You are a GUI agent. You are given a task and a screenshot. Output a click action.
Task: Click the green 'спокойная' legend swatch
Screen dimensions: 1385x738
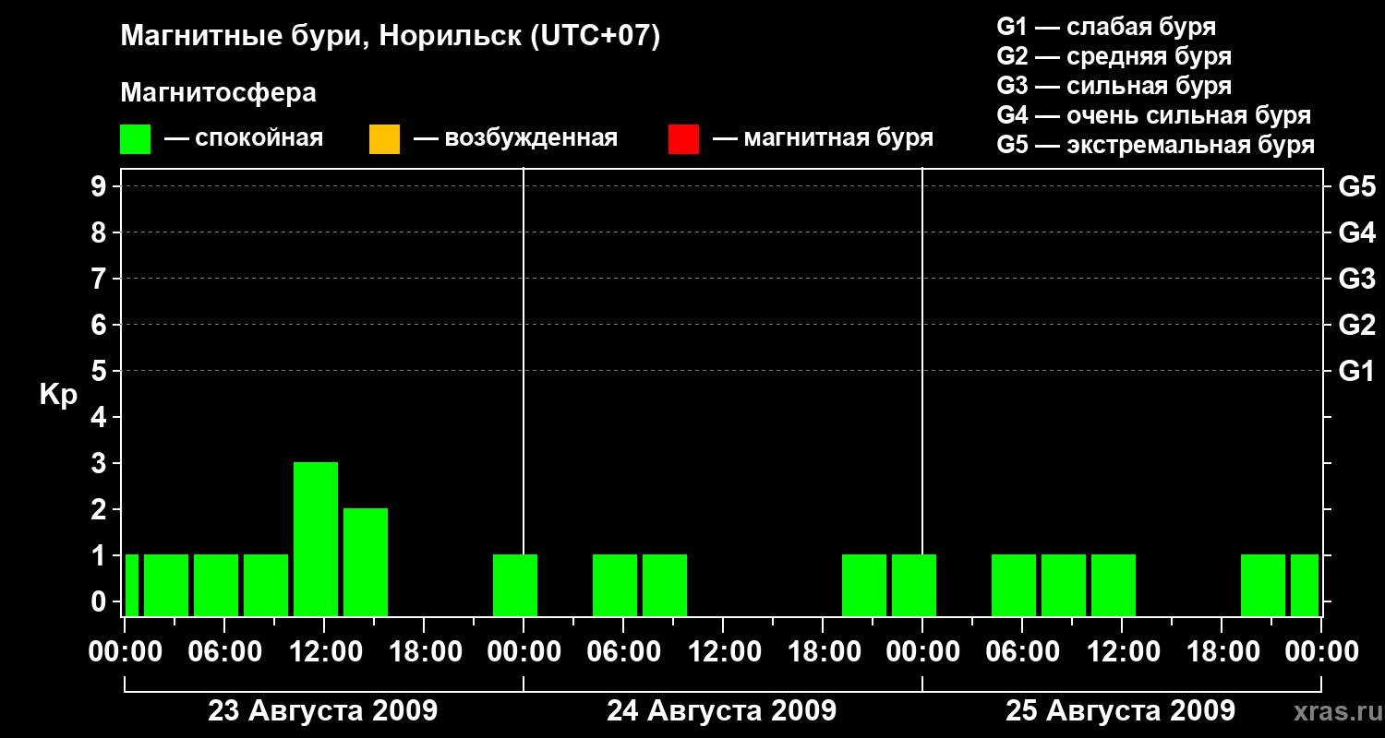coord(136,139)
